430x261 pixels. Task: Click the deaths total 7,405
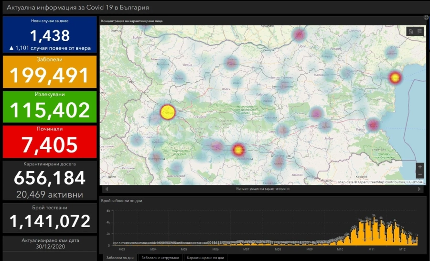tap(50, 145)
